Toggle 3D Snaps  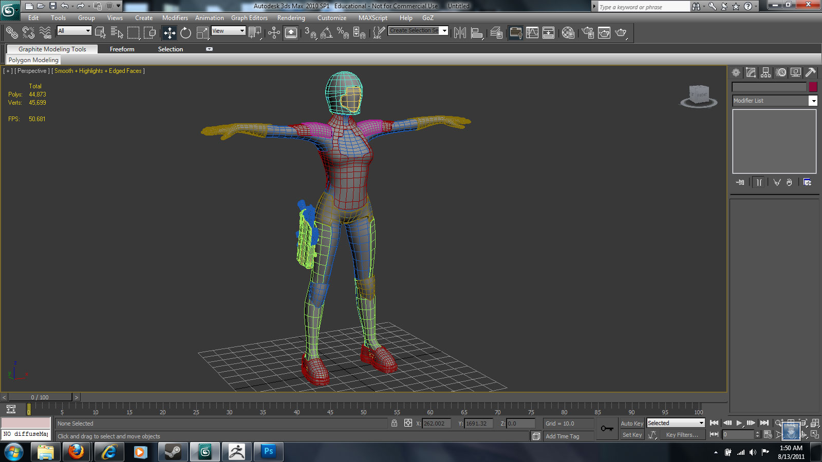coord(310,33)
